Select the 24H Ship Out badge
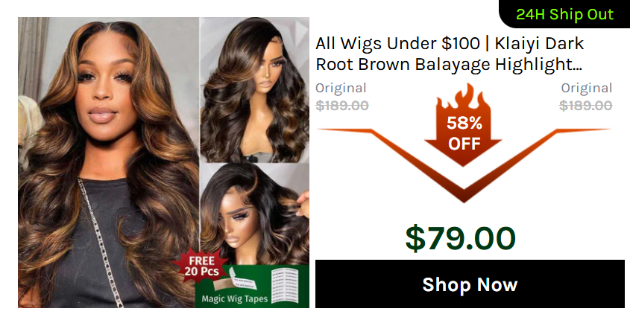Image resolution: width=630 pixels, height=326 pixels. pos(564,14)
